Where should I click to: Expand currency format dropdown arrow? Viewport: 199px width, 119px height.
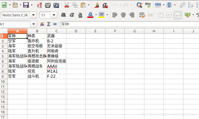(193, 15)
